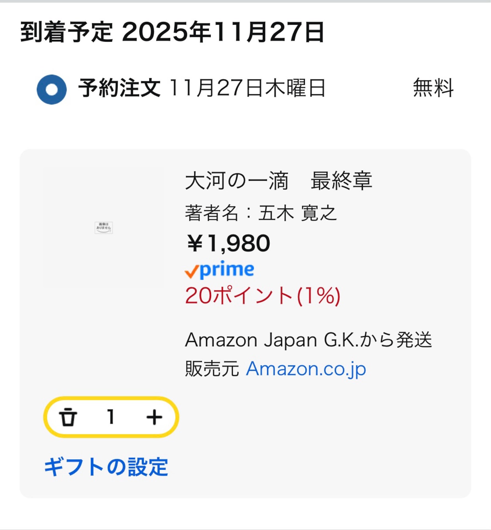Click the 著者名 author label

[x=212, y=213]
